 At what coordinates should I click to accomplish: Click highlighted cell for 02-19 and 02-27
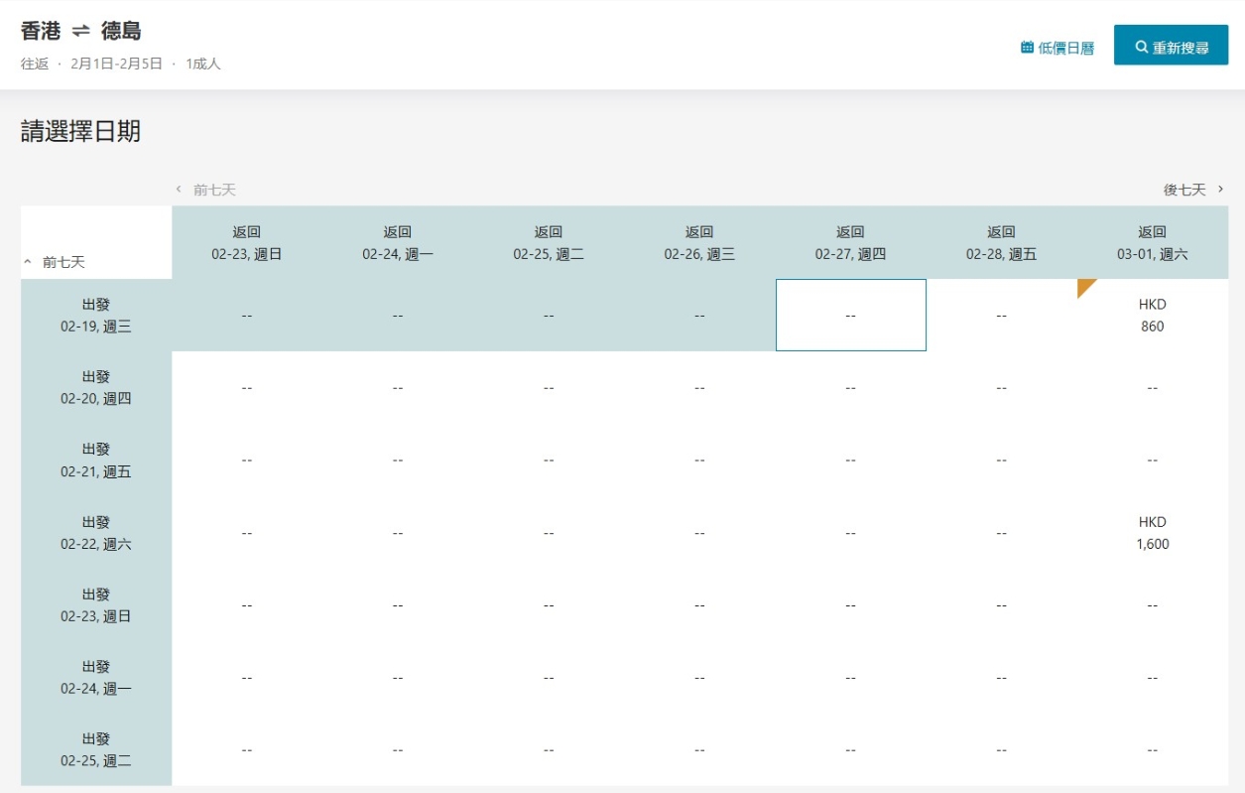850,316
